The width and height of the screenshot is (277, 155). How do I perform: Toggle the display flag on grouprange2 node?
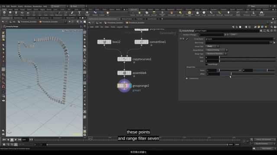tap(130, 86)
